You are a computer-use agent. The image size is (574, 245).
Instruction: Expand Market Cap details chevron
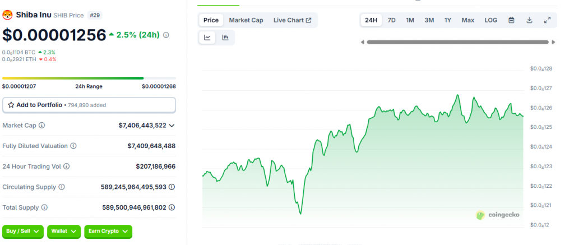172,125
